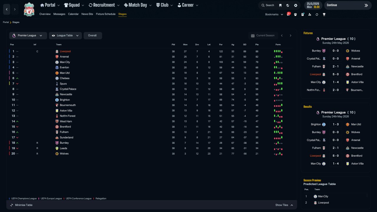Click the Current Season button
Viewport: 377px width, 212px height.
coord(263,36)
